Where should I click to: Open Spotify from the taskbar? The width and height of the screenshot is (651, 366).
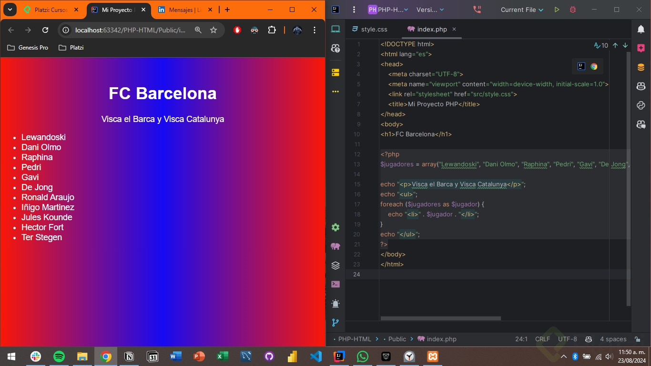click(x=59, y=356)
